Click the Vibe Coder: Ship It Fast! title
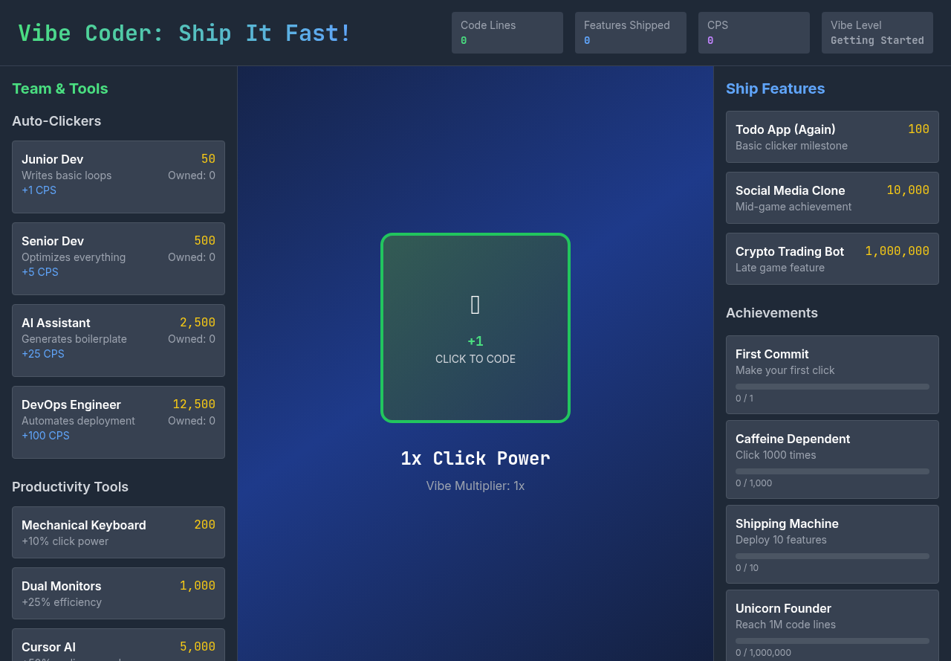 coord(184,33)
